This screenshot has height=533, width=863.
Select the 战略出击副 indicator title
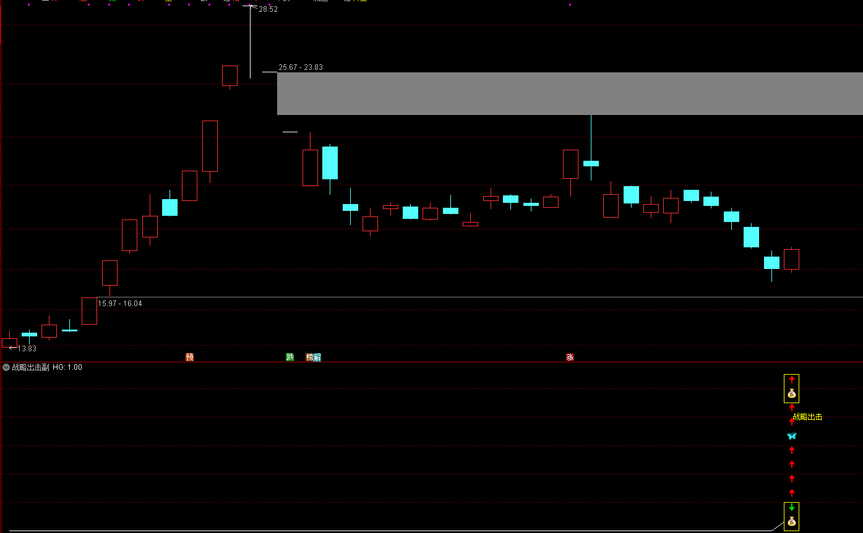[x=30, y=367]
